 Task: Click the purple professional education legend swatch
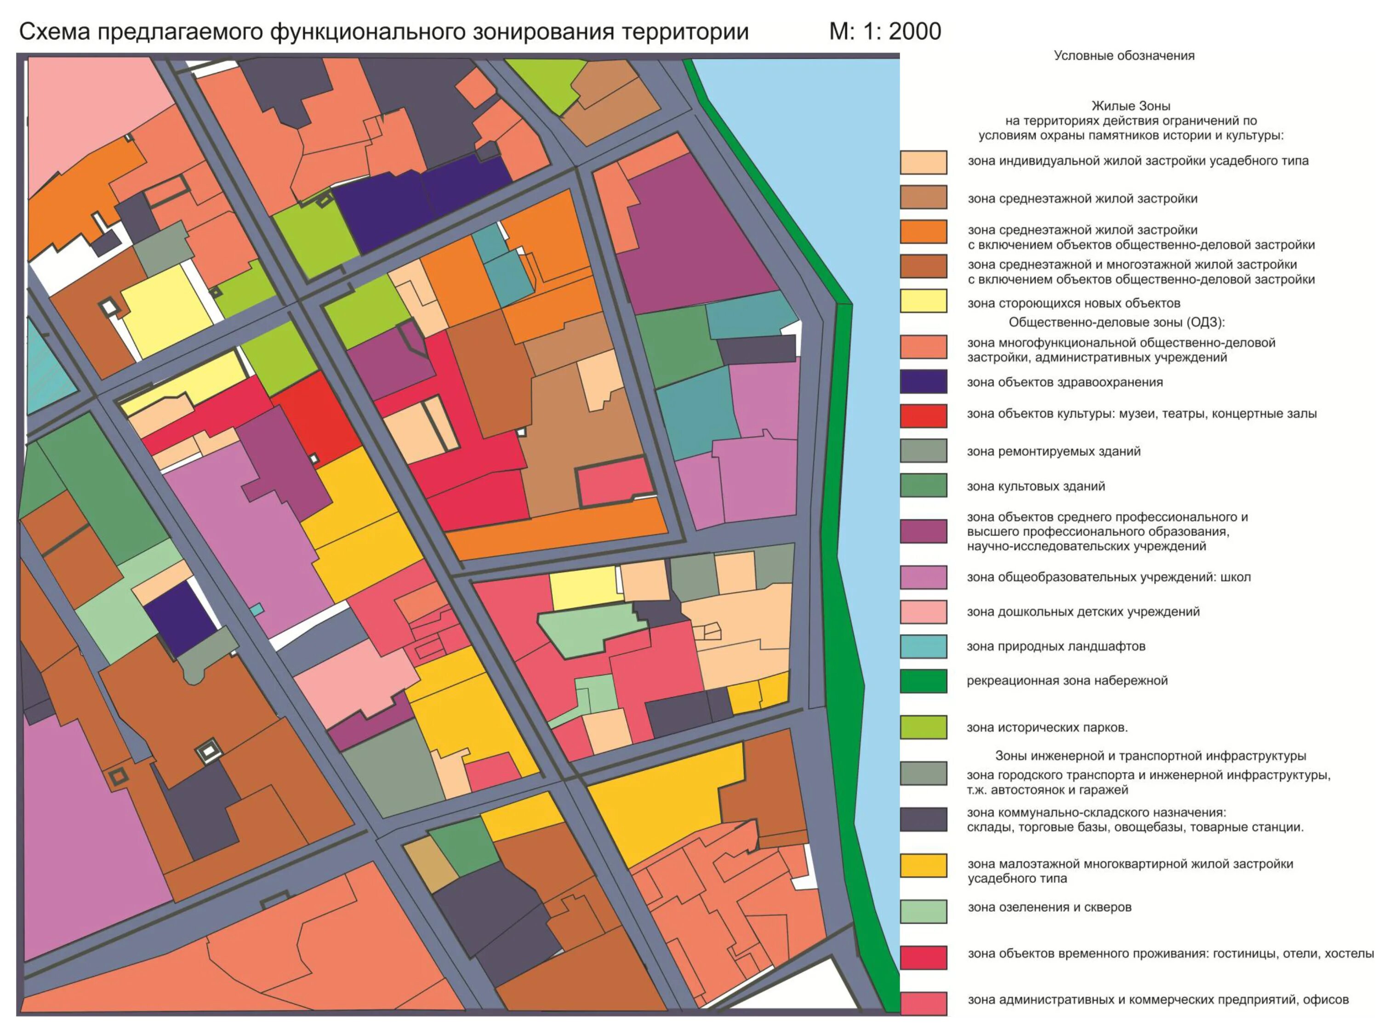pos(923,531)
